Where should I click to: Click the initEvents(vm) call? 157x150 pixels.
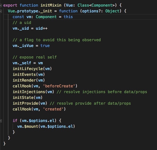(x=29, y=74)
